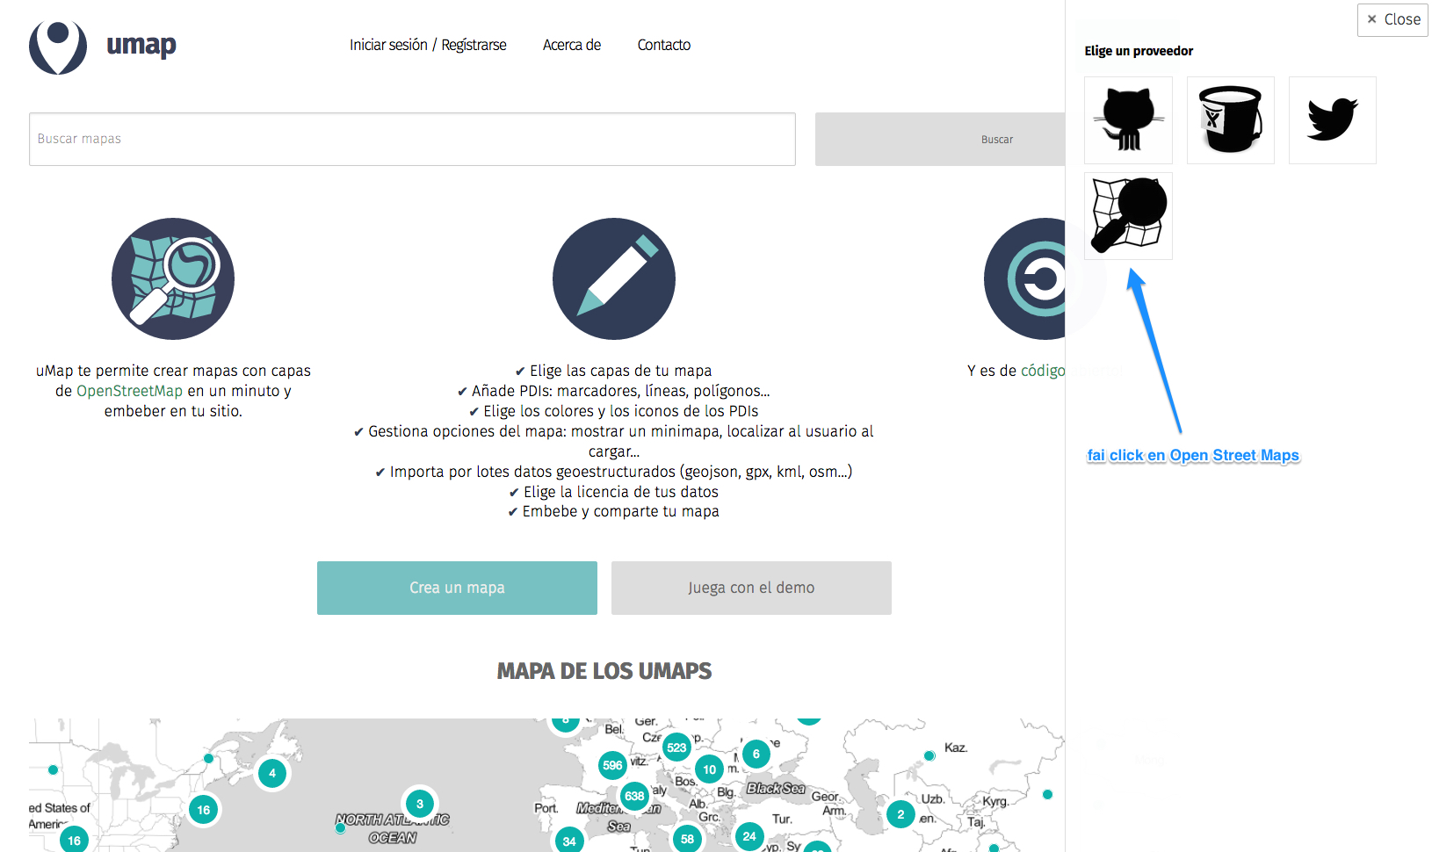
Task: Click the map magnifier feature icon
Action: click(x=173, y=279)
